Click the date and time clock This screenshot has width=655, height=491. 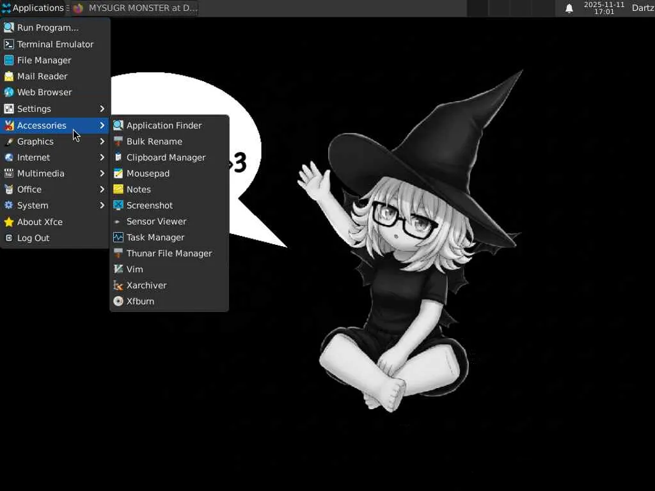604,8
